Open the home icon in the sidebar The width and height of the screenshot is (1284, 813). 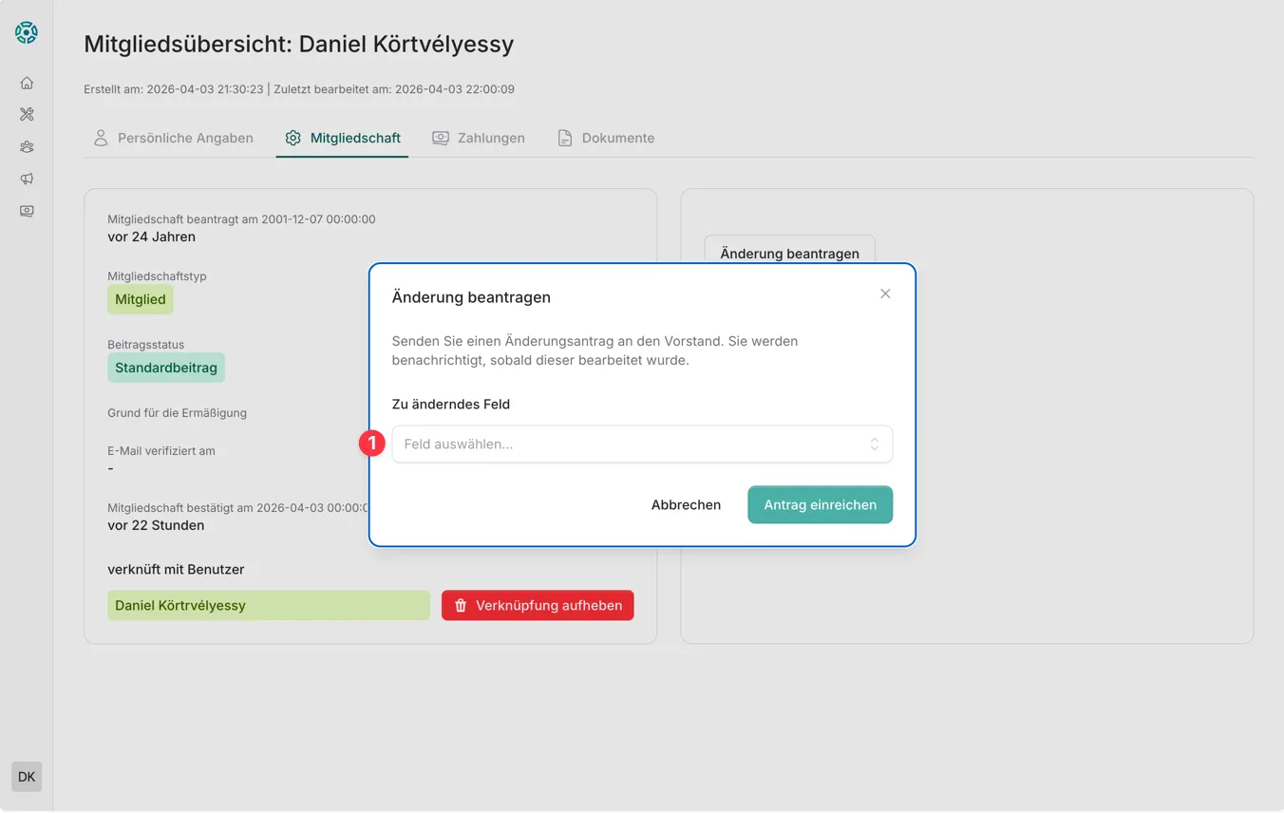[26, 83]
